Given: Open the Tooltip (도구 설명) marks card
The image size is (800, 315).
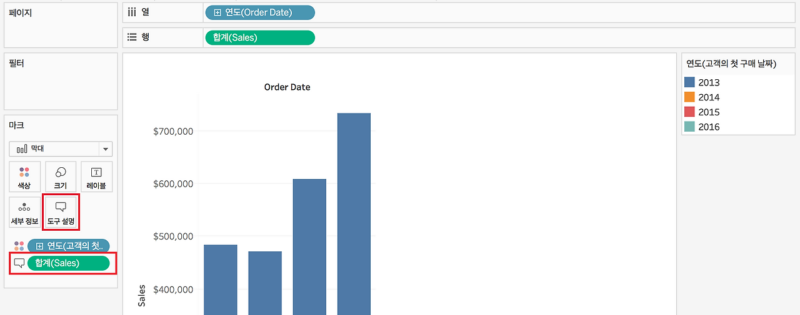Looking at the screenshot, I should coord(61,212).
